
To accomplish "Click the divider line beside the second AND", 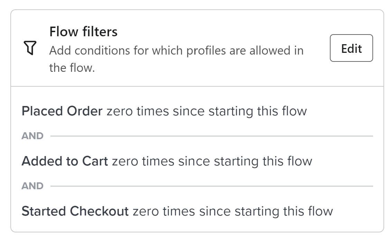I will click(212, 186).
